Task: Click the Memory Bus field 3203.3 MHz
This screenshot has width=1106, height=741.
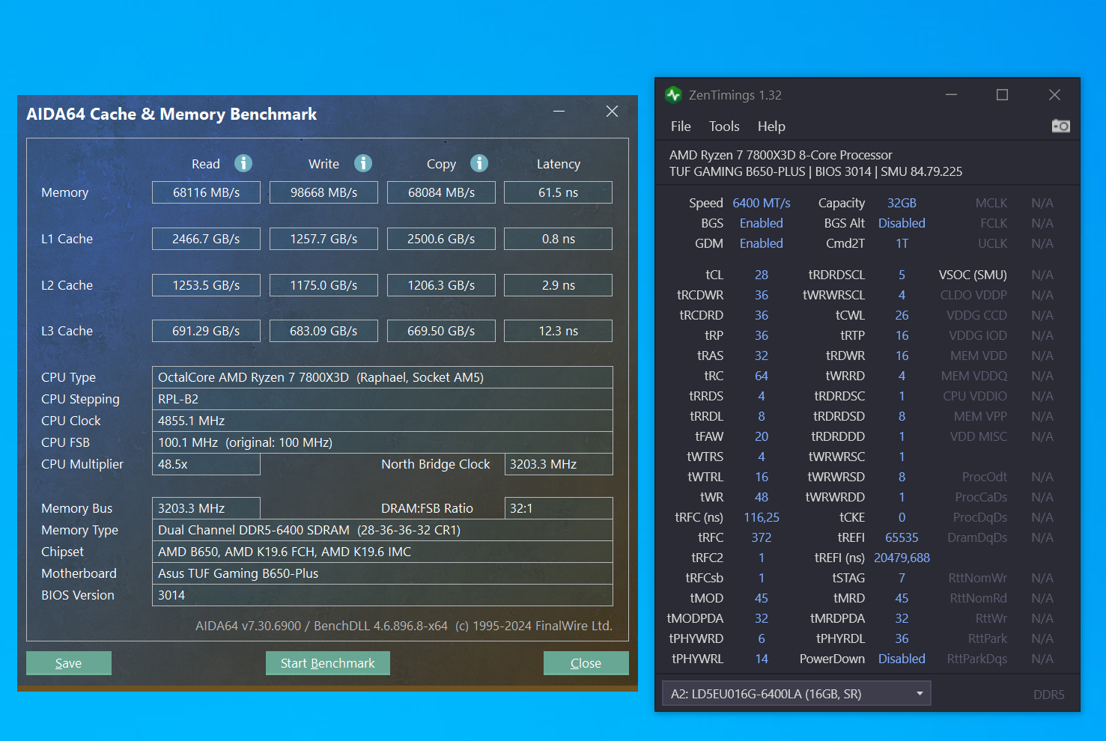Action: click(206, 508)
